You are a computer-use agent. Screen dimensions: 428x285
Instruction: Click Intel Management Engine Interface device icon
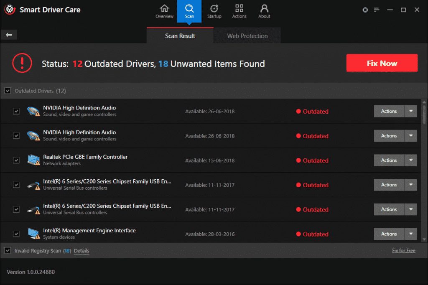coord(33,234)
